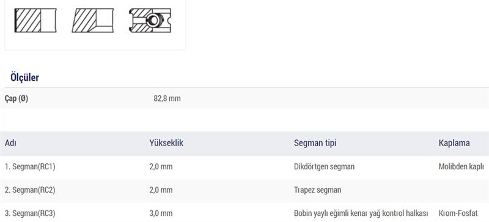Select the Ölçüler section heading
The image size is (489, 222).
pyautogui.click(x=24, y=77)
